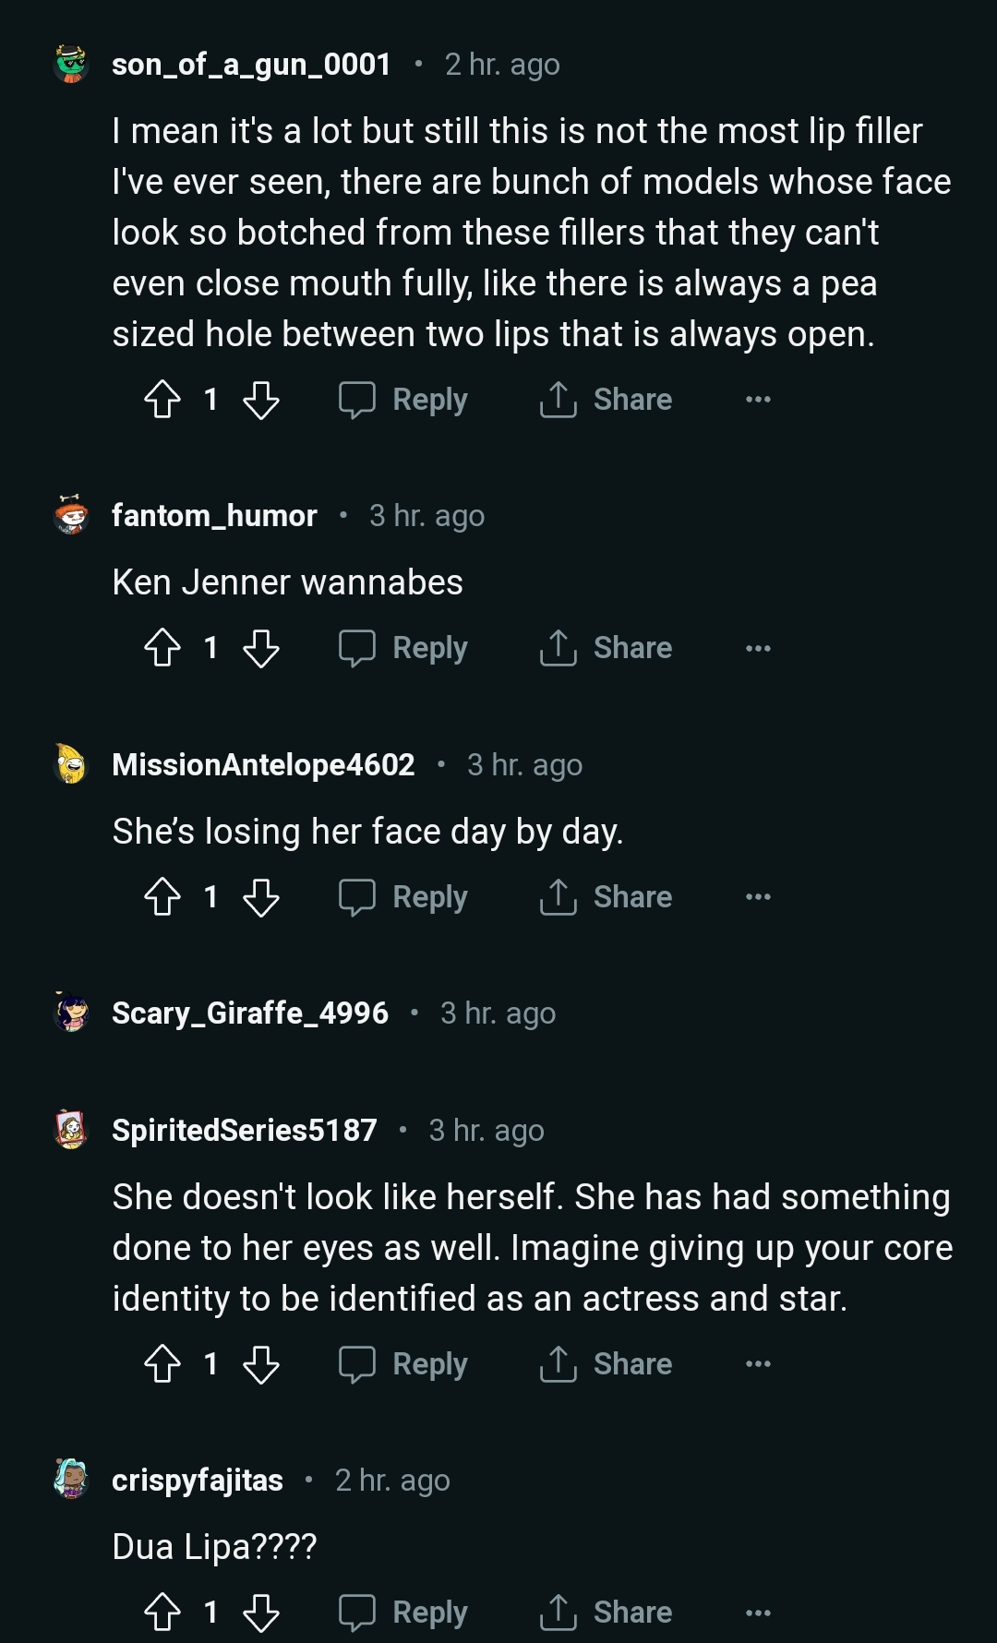Upvote the Ken Jenner wannabes comment
Viewport: 997px width, 1643px height.
coord(162,648)
